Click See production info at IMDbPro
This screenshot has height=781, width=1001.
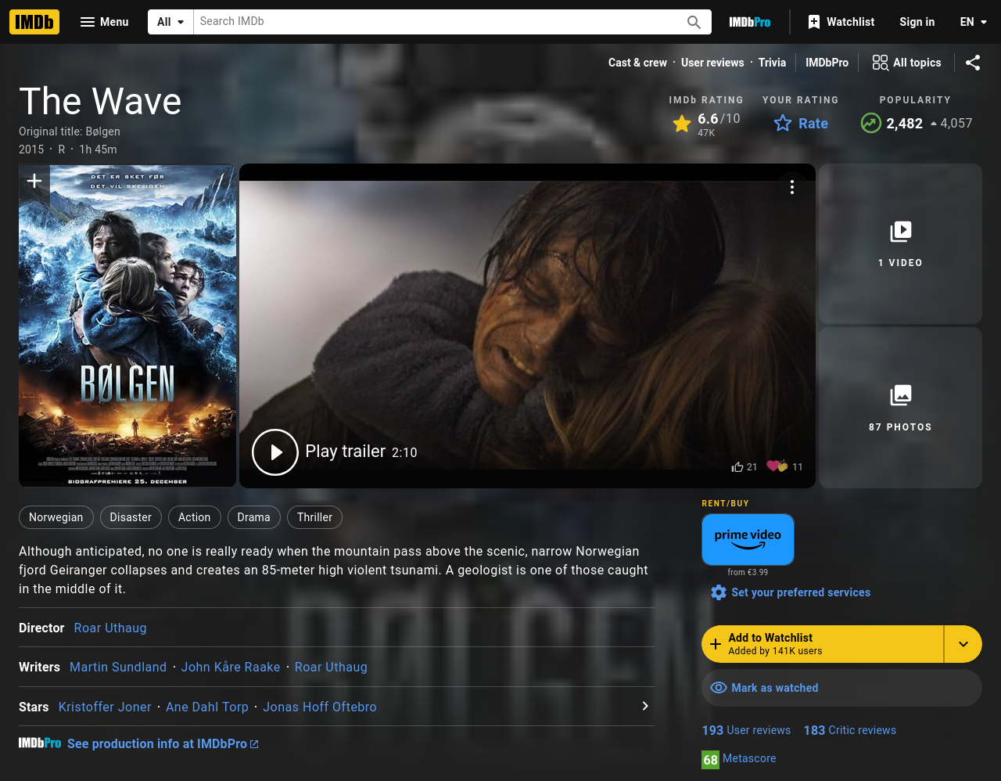[163, 743]
